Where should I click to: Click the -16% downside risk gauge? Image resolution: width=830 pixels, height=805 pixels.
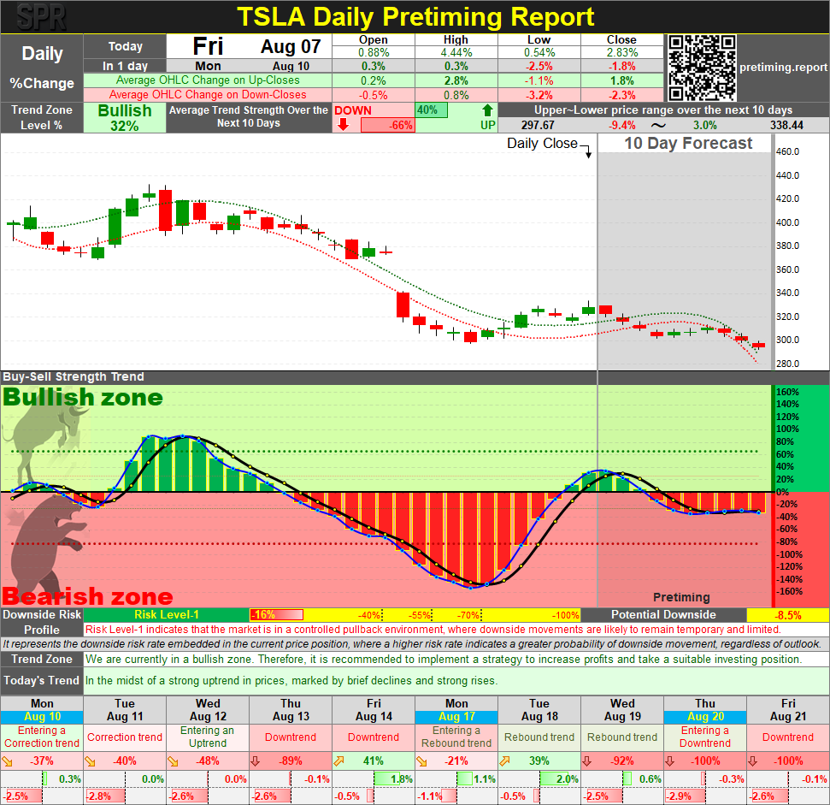click(x=276, y=615)
